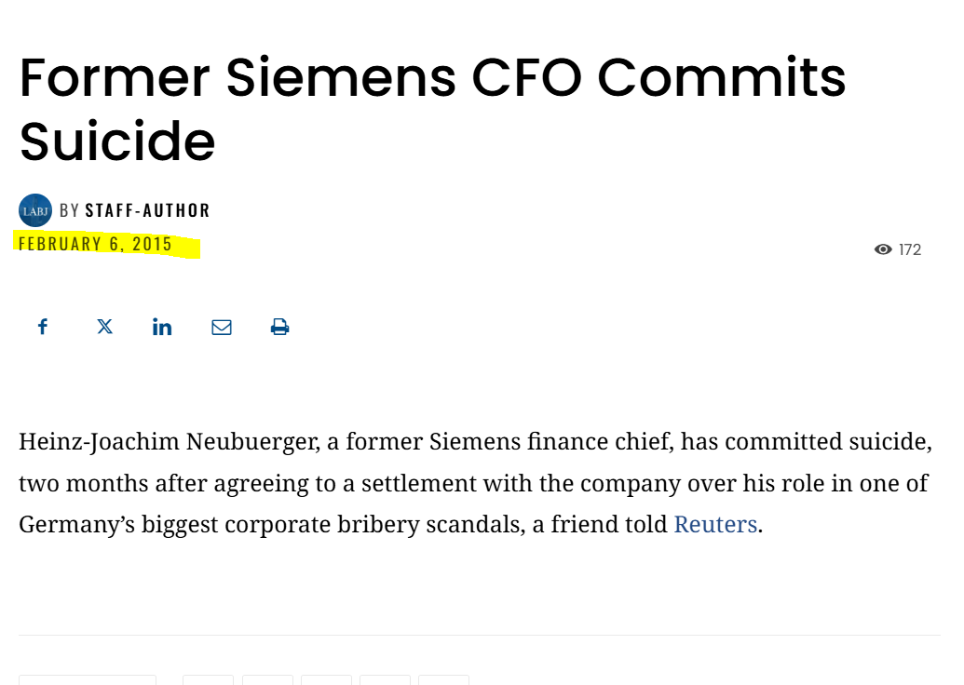Print the article with printer icon
The image size is (964, 685).
coord(279,327)
